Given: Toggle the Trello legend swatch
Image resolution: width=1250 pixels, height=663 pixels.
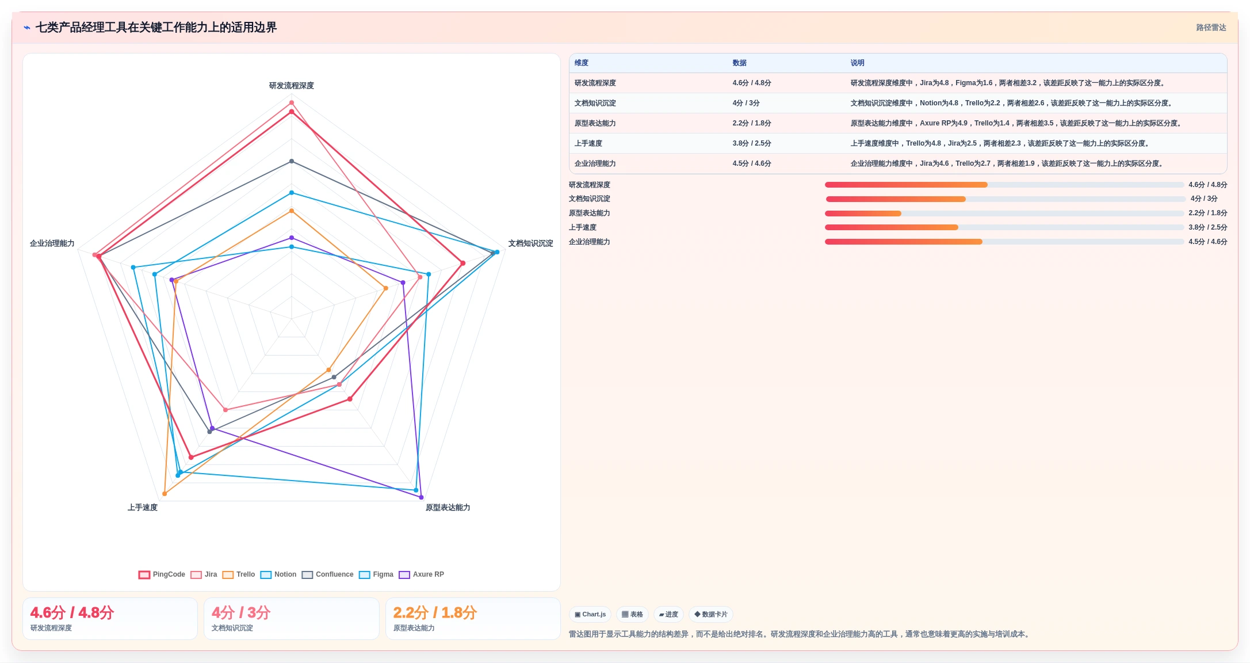Looking at the screenshot, I should coord(228,574).
